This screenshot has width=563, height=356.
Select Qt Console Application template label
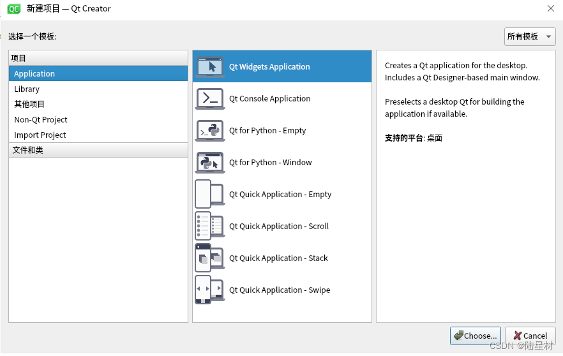pyautogui.click(x=269, y=99)
